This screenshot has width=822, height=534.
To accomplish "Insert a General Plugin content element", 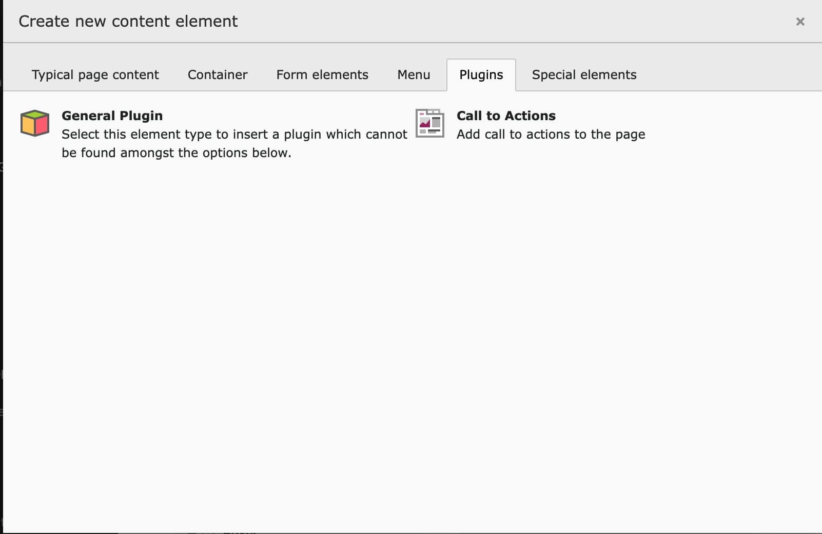I will pyautogui.click(x=112, y=116).
